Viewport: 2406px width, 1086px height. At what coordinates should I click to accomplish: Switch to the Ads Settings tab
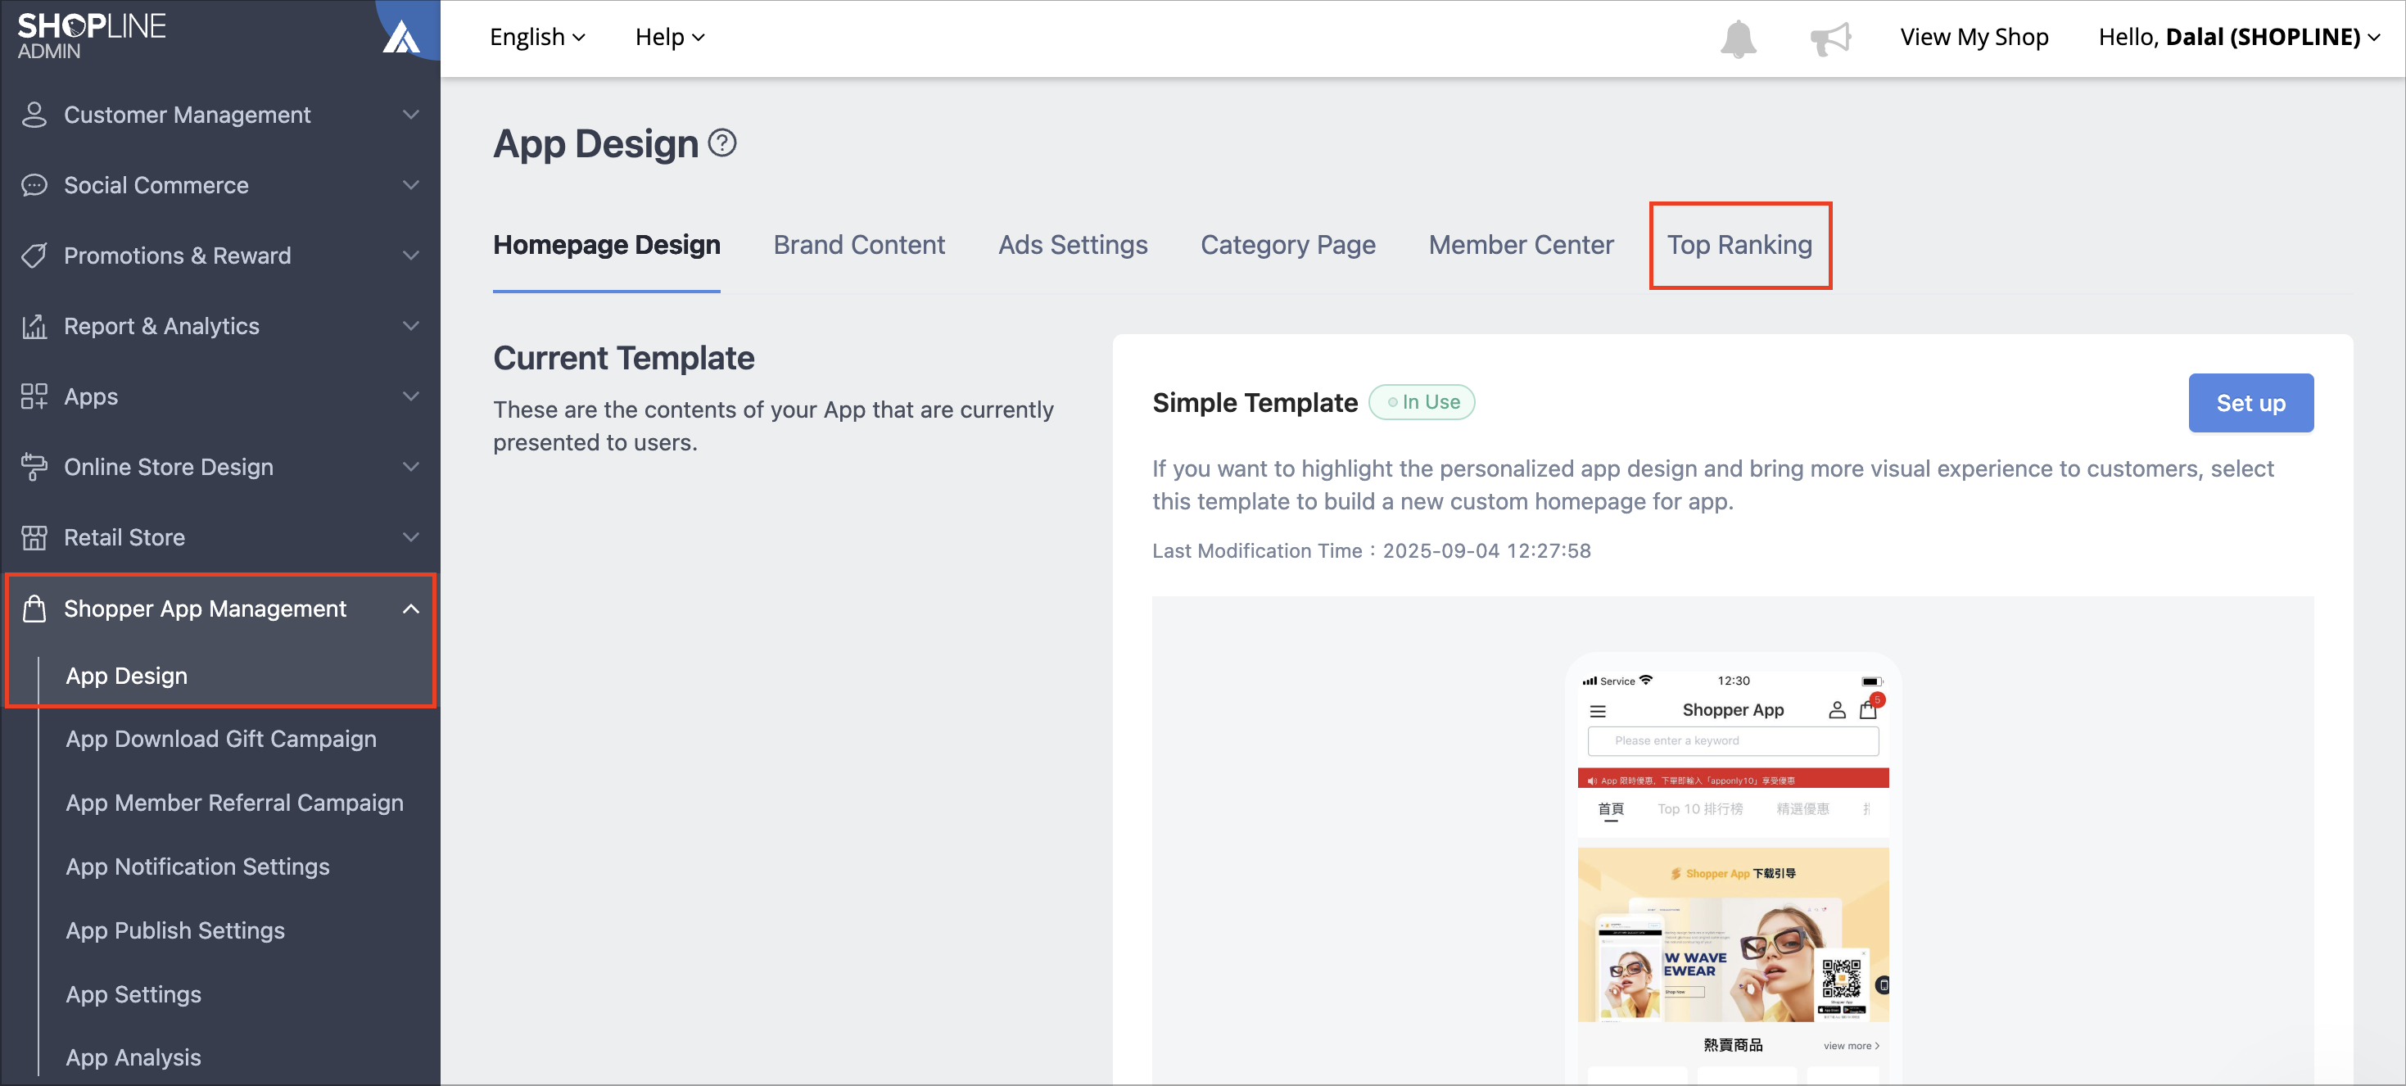point(1072,245)
